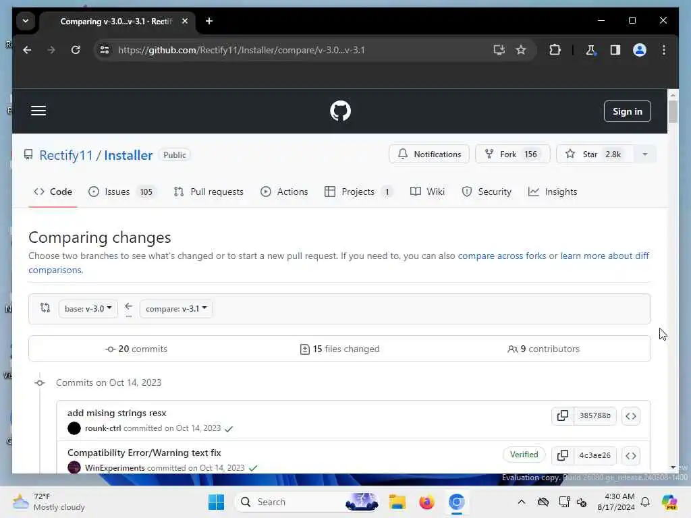Open the tab search dropdown chevron

(x=26, y=21)
